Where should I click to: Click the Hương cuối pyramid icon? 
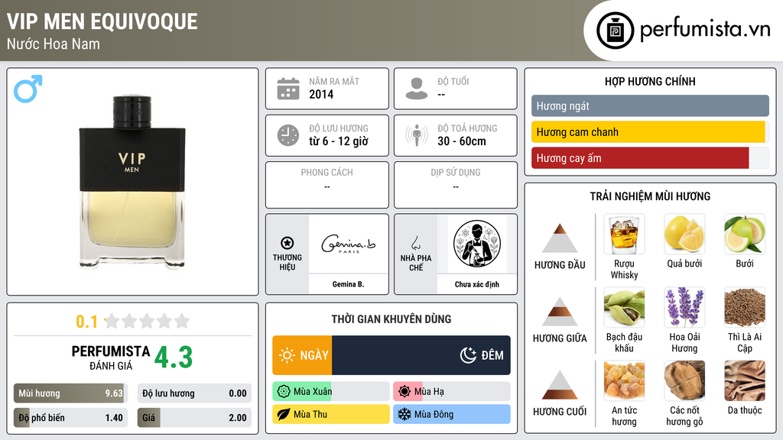tap(560, 385)
